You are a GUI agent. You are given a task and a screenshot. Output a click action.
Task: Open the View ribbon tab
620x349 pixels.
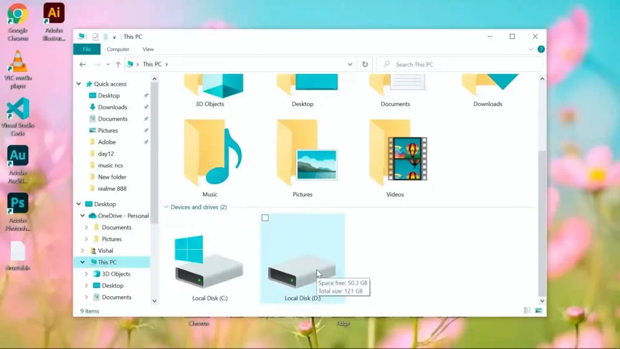pos(148,49)
